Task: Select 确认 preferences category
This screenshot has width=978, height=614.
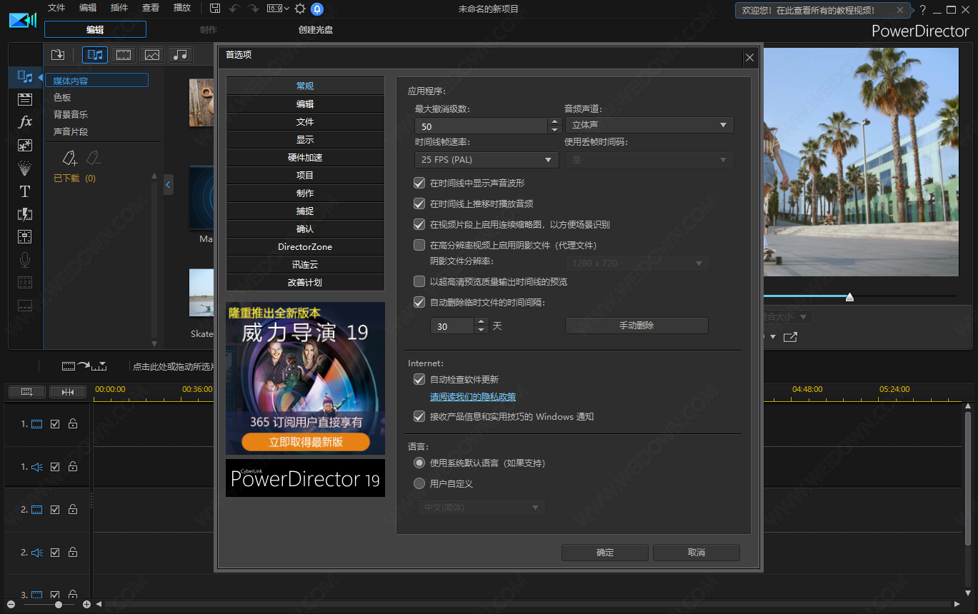Action: 305,228
